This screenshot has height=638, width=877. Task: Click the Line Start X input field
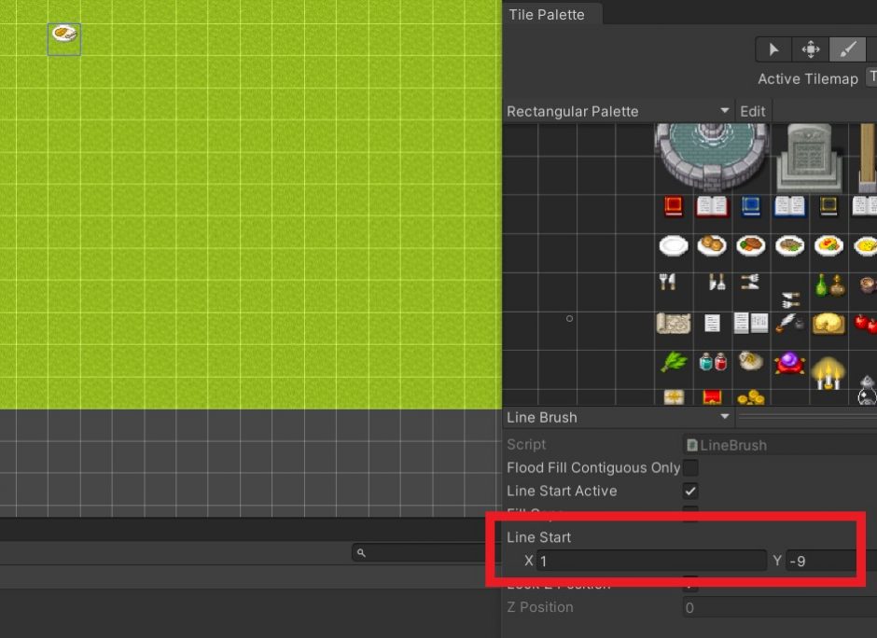click(x=653, y=561)
